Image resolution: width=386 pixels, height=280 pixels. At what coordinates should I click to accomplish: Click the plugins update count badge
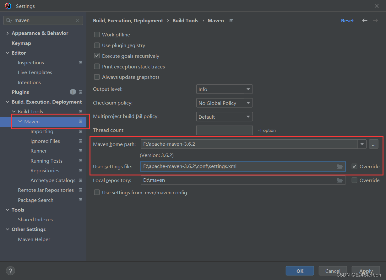[x=73, y=92]
